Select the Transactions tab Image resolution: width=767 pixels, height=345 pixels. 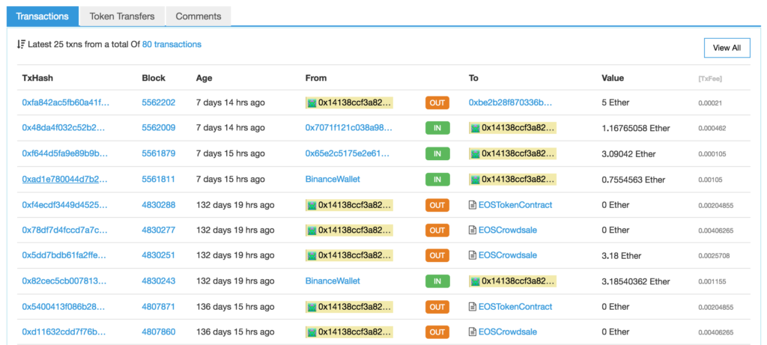(43, 16)
